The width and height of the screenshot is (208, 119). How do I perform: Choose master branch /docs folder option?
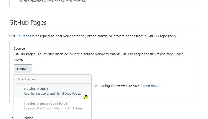53,106
